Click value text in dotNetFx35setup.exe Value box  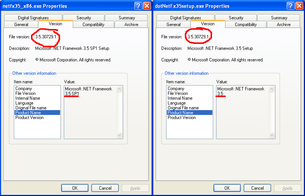[241, 91]
